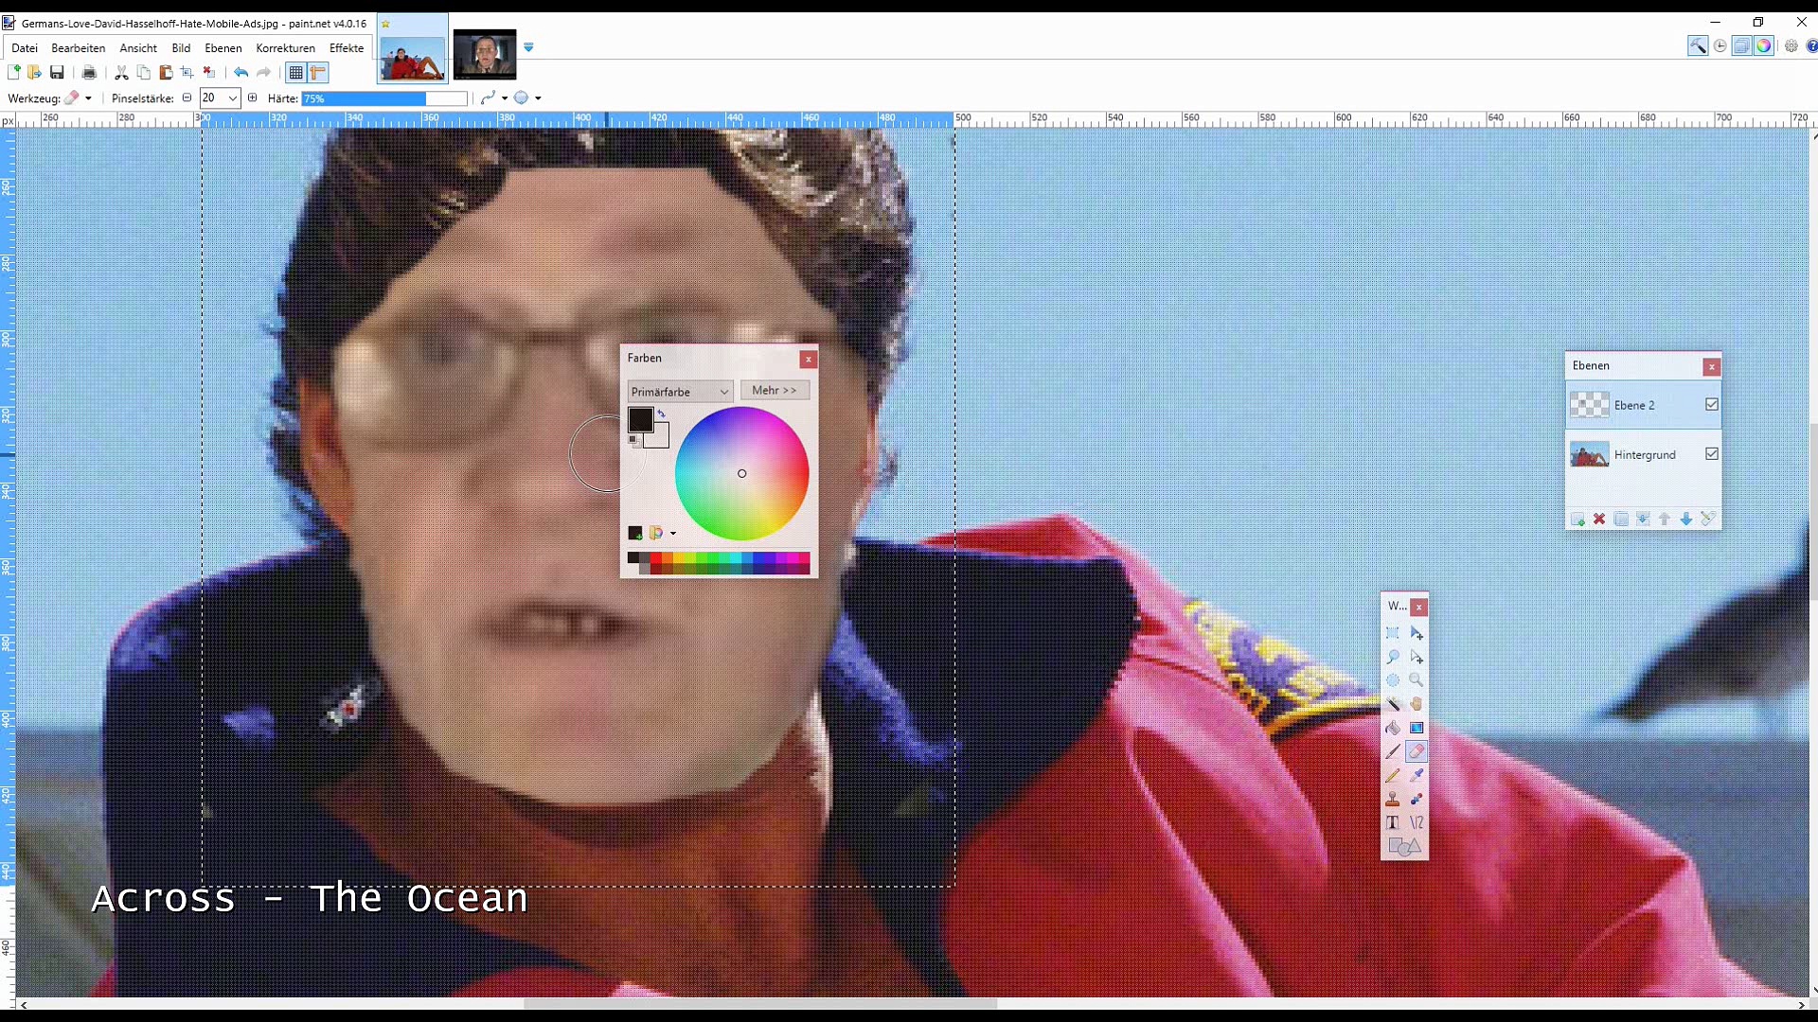This screenshot has height=1022, width=1818.
Task: Toggle the pixel grid button
Action: point(295,73)
